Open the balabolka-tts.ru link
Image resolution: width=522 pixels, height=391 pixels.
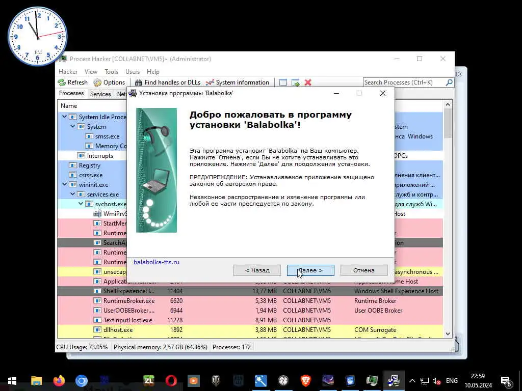156,262
